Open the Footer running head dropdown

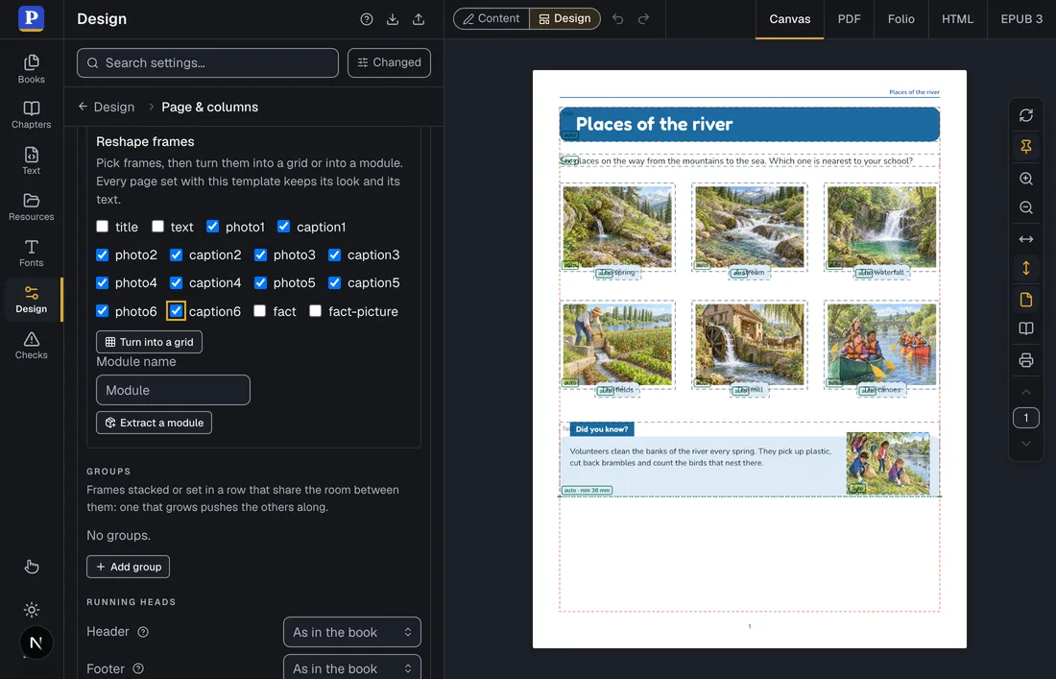click(352, 668)
